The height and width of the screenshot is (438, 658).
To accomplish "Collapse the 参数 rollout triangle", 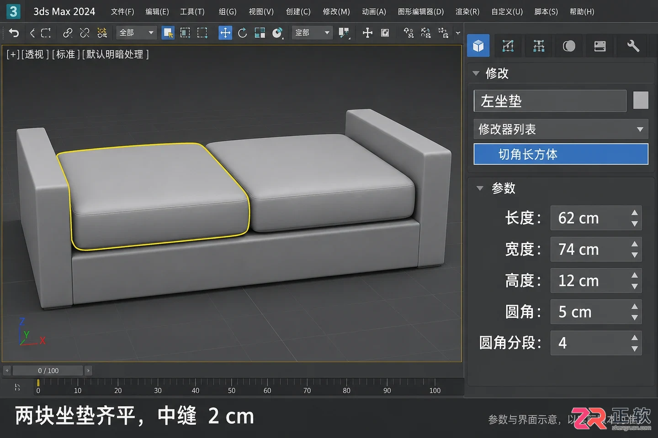I will (480, 188).
